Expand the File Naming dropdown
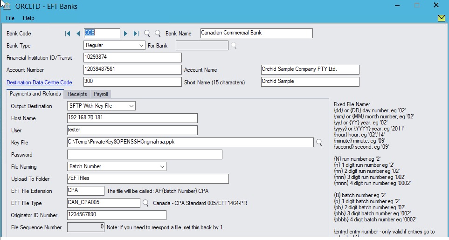 click(x=162, y=166)
